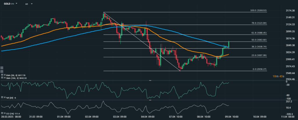Open settings icon for SMA indicator
This screenshot has height=120, width=298.
(2, 78)
